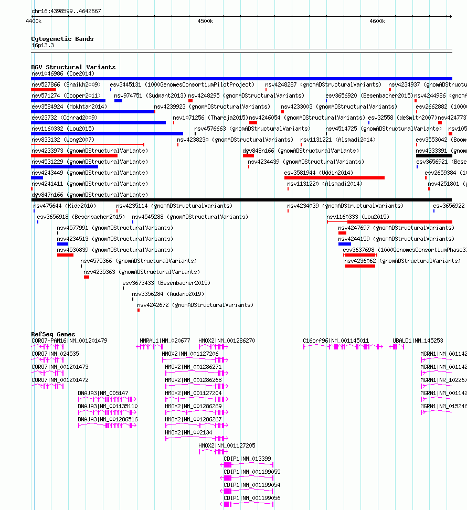Image resolution: width=467 pixels, height=510 pixels.
Task: Click nsv4531229 gnomAD variant label
Action: click(90, 162)
